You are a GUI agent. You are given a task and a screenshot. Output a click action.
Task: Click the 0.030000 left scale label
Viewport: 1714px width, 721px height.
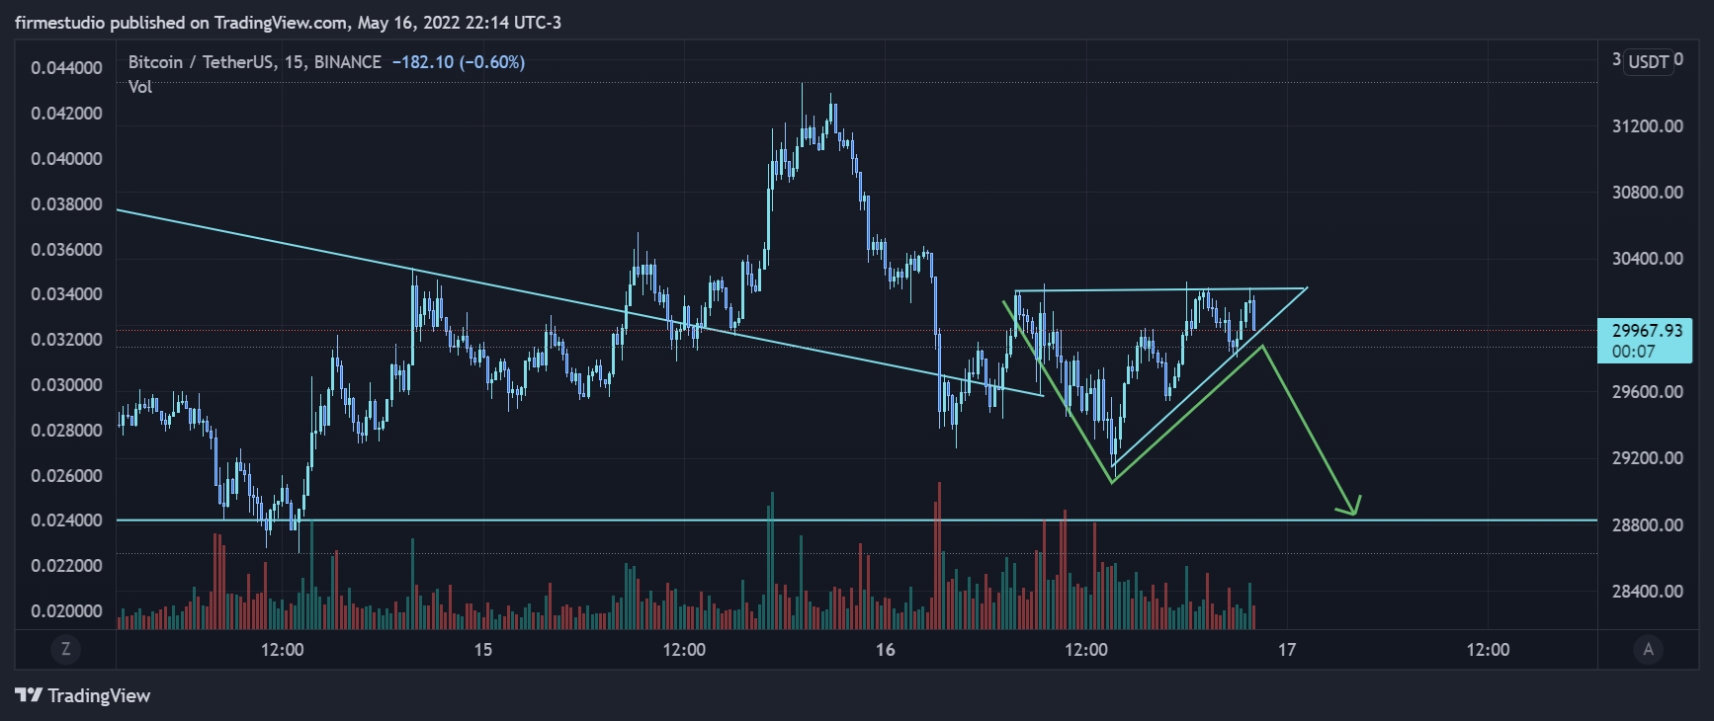66,385
